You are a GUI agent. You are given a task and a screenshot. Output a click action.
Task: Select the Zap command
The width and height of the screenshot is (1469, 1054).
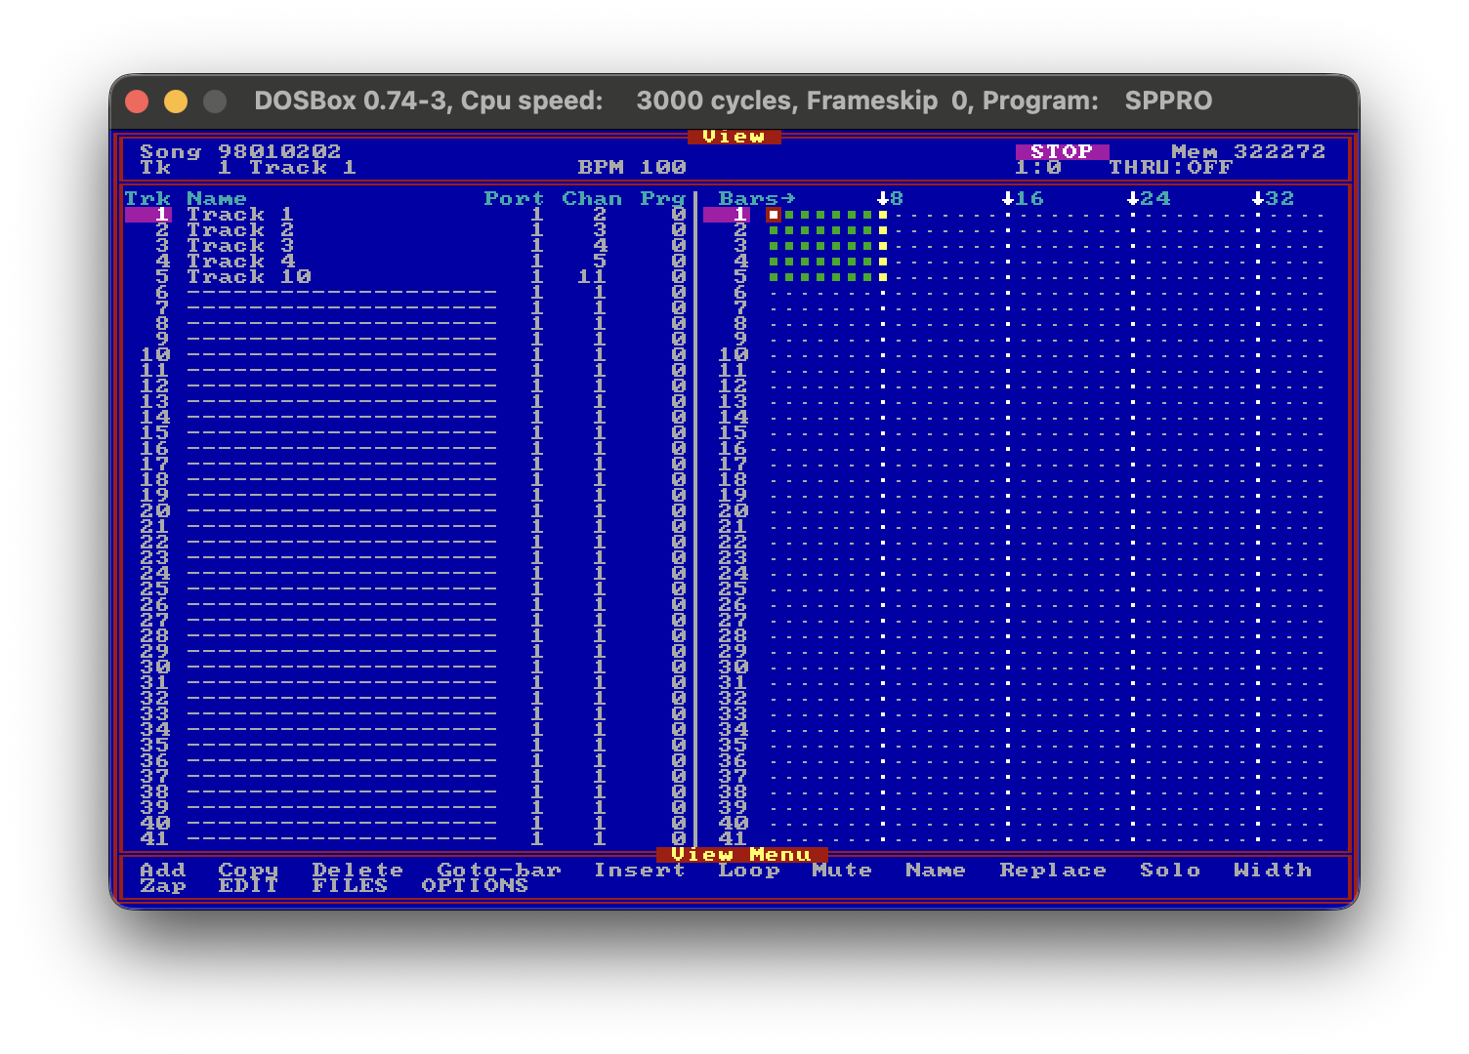click(x=162, y=885)
